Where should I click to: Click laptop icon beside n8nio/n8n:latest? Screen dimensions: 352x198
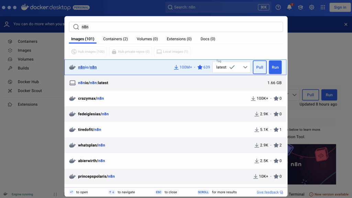point(72,83)
